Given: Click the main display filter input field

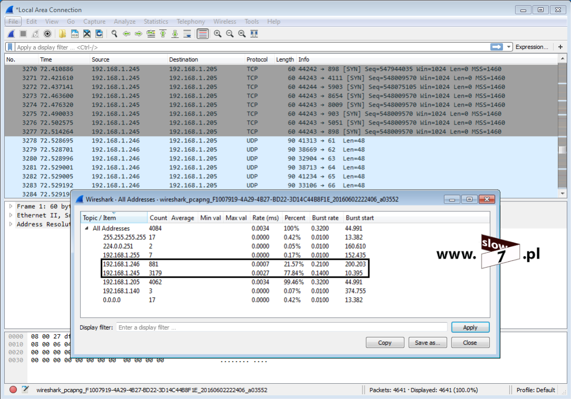Looking at the screenshot, I should tap(251, 47).
